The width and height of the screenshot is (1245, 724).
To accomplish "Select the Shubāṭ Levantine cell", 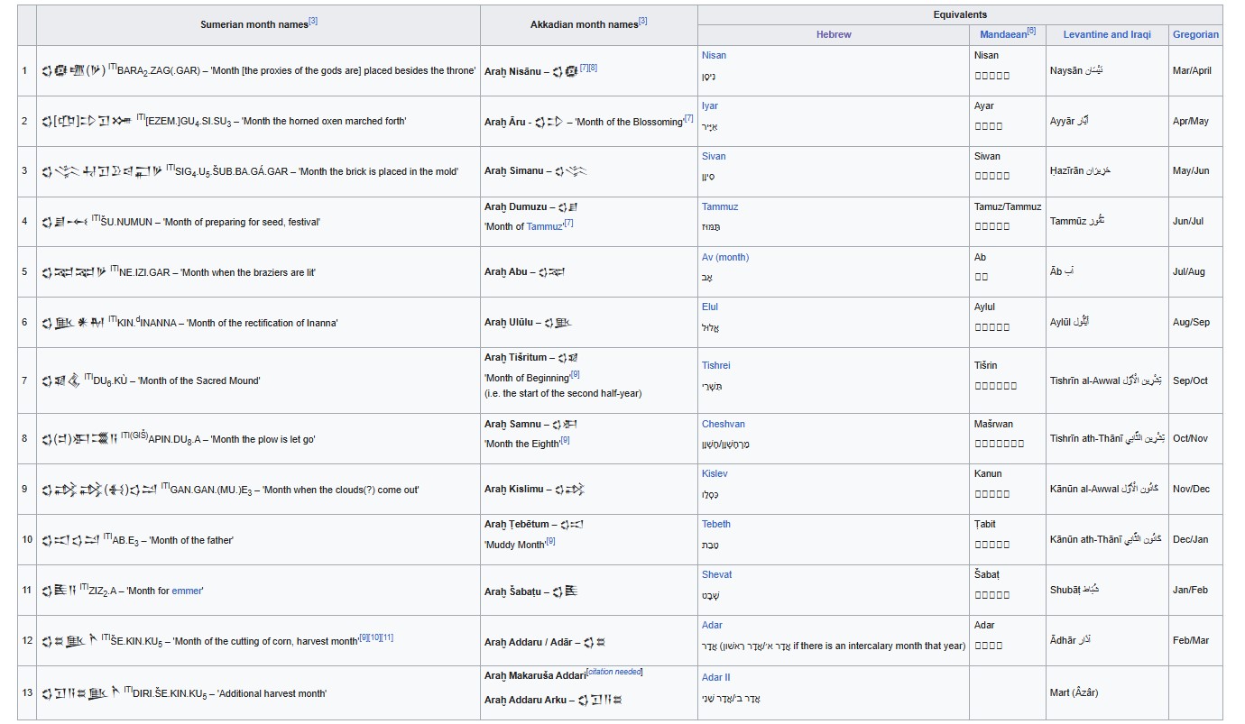I will [1107, 591].
